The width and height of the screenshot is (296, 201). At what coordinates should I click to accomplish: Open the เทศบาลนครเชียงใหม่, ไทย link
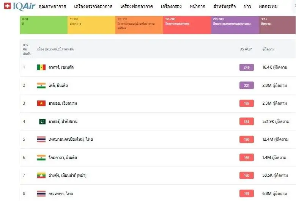(x=71, y=139)
